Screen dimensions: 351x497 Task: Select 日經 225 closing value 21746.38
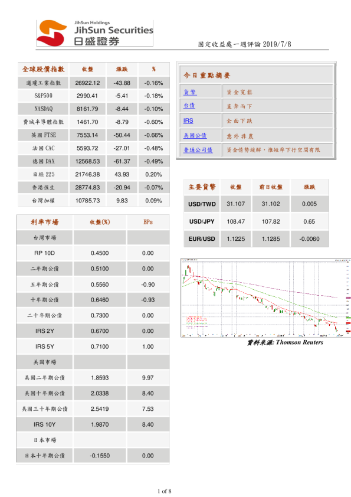(x=87, y=174)
